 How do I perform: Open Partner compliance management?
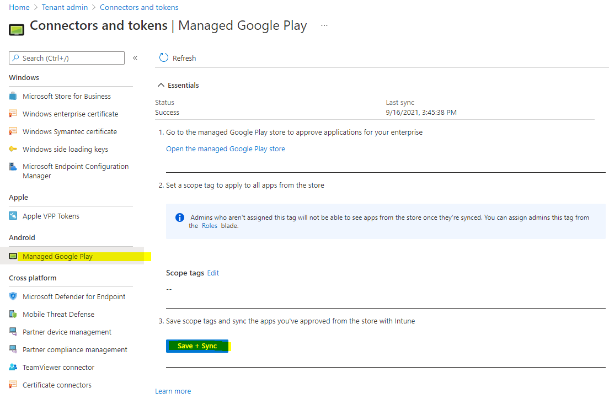click(x=74, y=350)
